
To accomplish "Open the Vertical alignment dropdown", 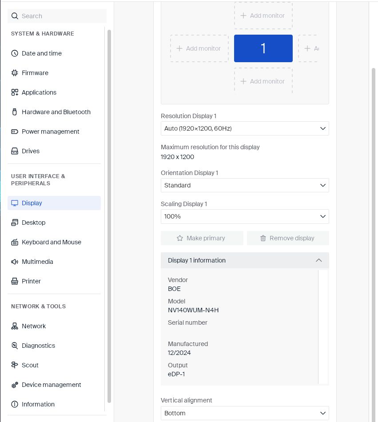I will pyautogui.click(x=245, y=413).
